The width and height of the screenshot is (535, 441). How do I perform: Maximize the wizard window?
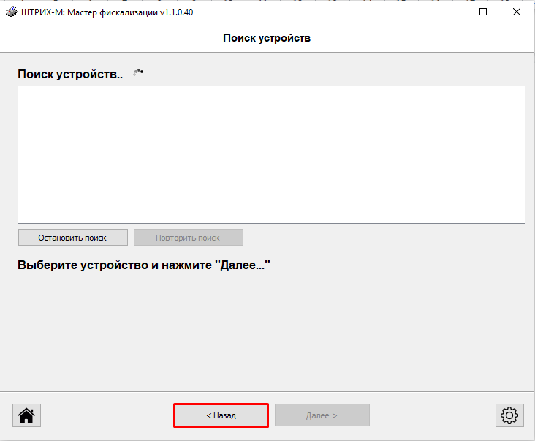pyautogui.click(x=483, y=12)
